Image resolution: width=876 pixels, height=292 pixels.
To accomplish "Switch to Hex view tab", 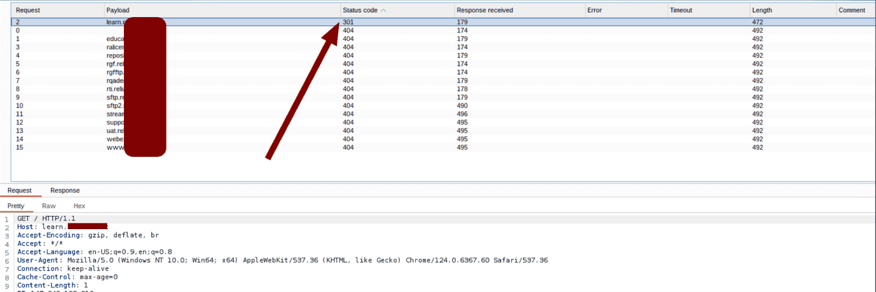I will click(x=79, y=206).
